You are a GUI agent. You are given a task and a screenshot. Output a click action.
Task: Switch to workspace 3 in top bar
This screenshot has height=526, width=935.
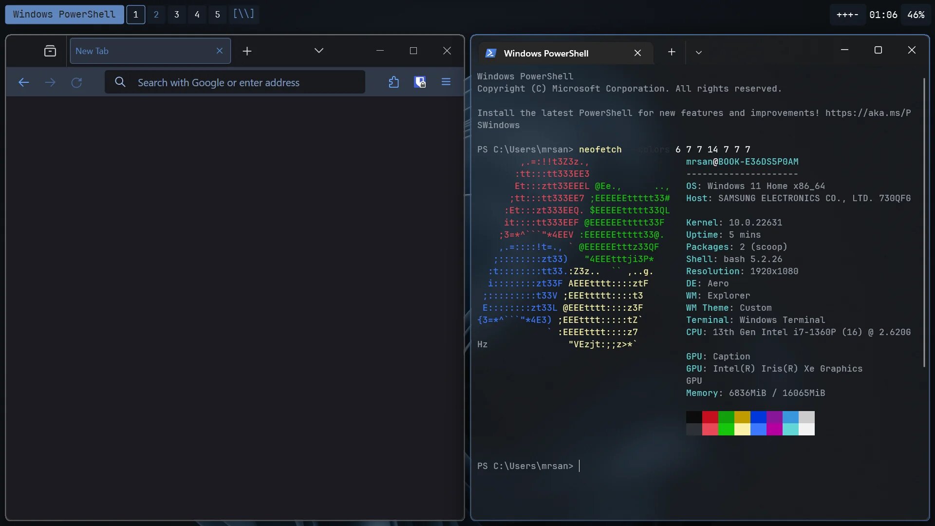177,15
